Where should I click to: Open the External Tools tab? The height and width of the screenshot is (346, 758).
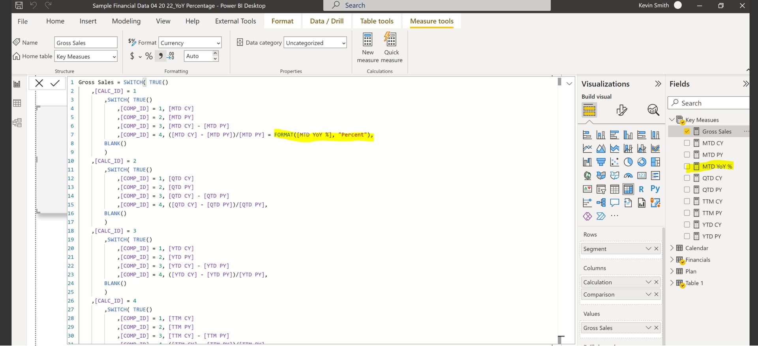[235, 21]
